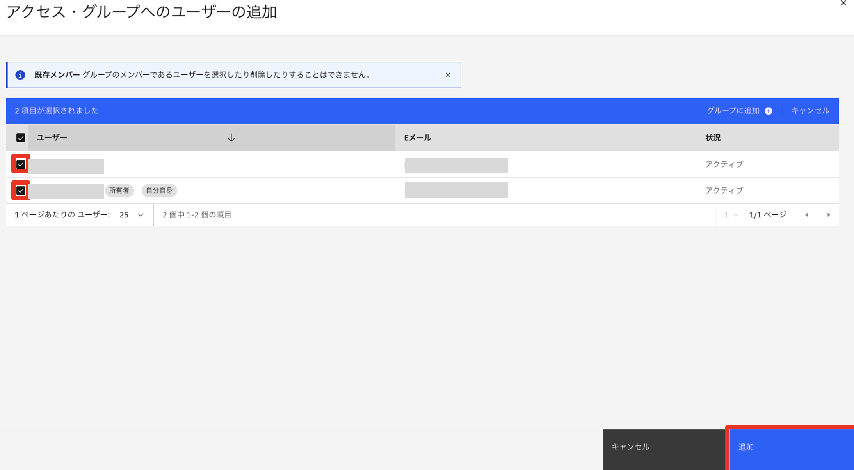
Task: Toggle the select-all header checkbox
Action: point(21,138)
